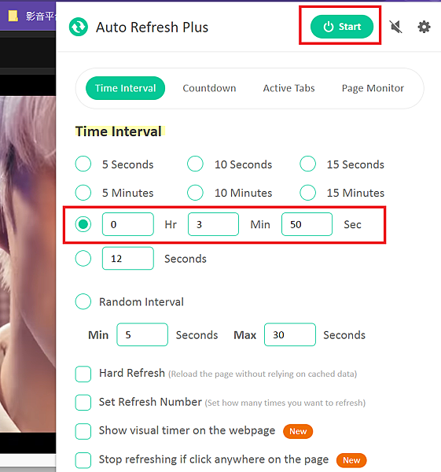Enable the Random Interval radio option
The height and width of the screenshot is (472, 441).
83,301
